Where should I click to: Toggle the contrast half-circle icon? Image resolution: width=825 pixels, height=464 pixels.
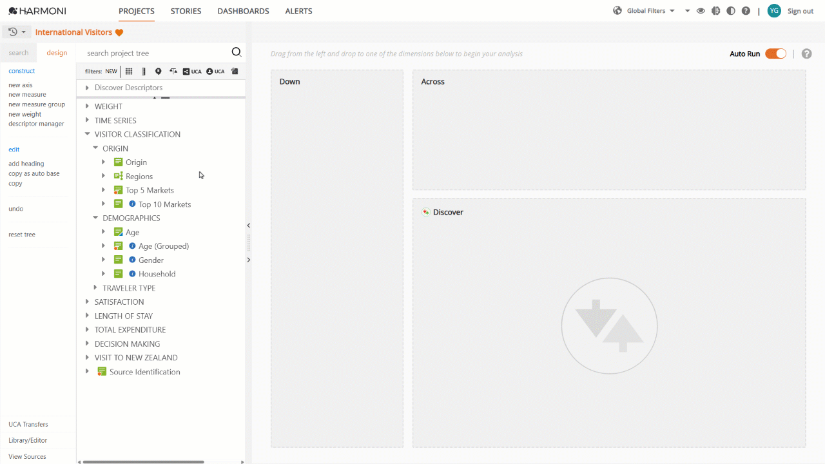[731, 11]
